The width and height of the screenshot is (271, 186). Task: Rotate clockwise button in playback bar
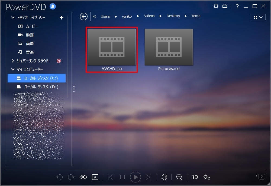tap(71, 177)
